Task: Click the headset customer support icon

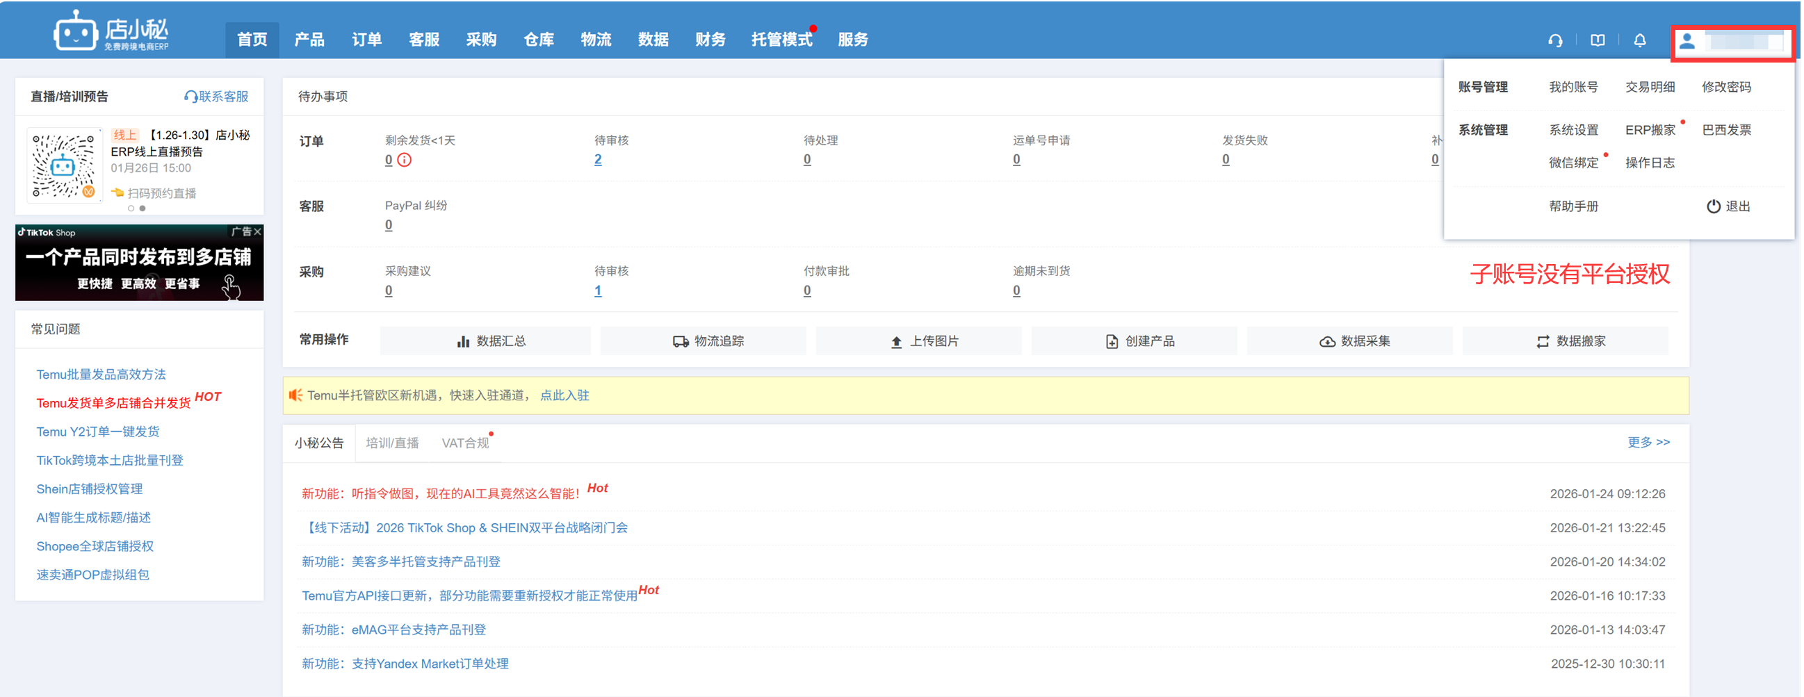Action: click(x=1555, y=40)
